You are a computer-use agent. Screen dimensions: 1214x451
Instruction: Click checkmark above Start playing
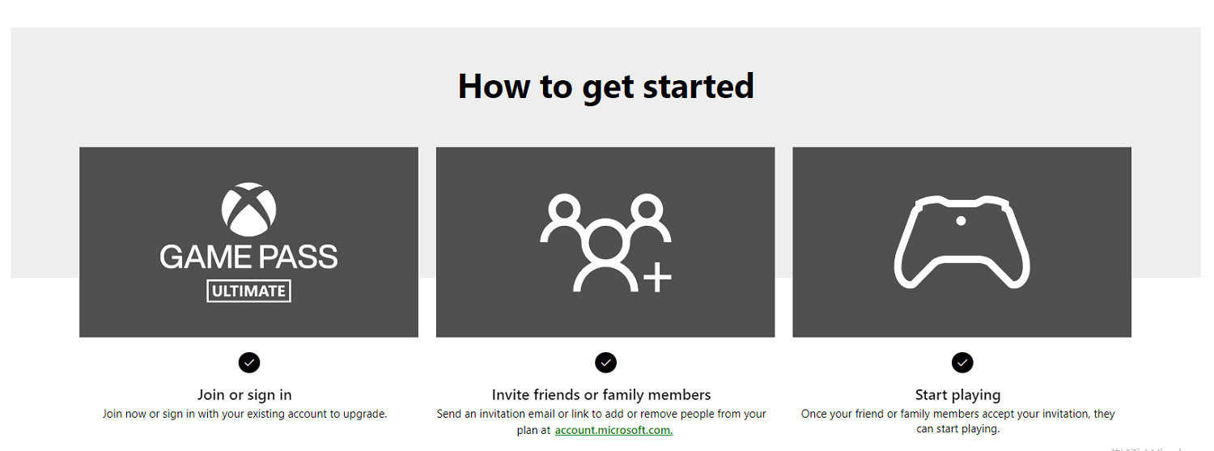(961, 362)
